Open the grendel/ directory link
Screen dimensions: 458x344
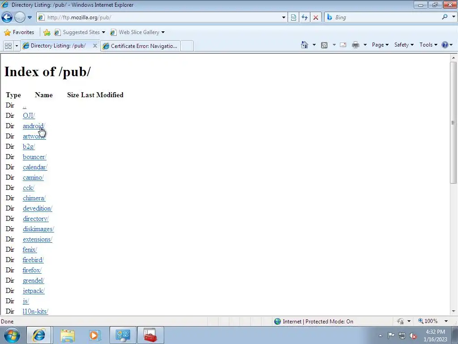pyautogui.click(x=33, y=280)
